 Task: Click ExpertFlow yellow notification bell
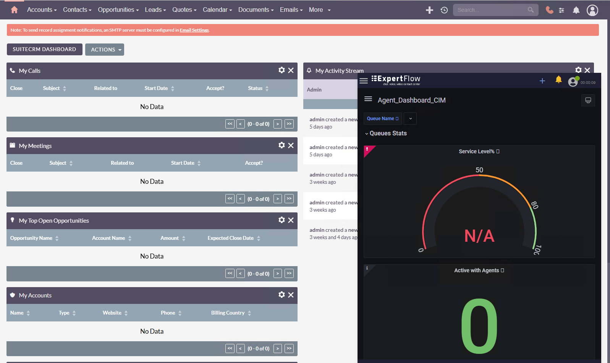coord(558,80)
